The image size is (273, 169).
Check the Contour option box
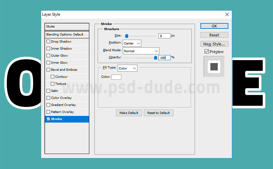pos(52,77)
